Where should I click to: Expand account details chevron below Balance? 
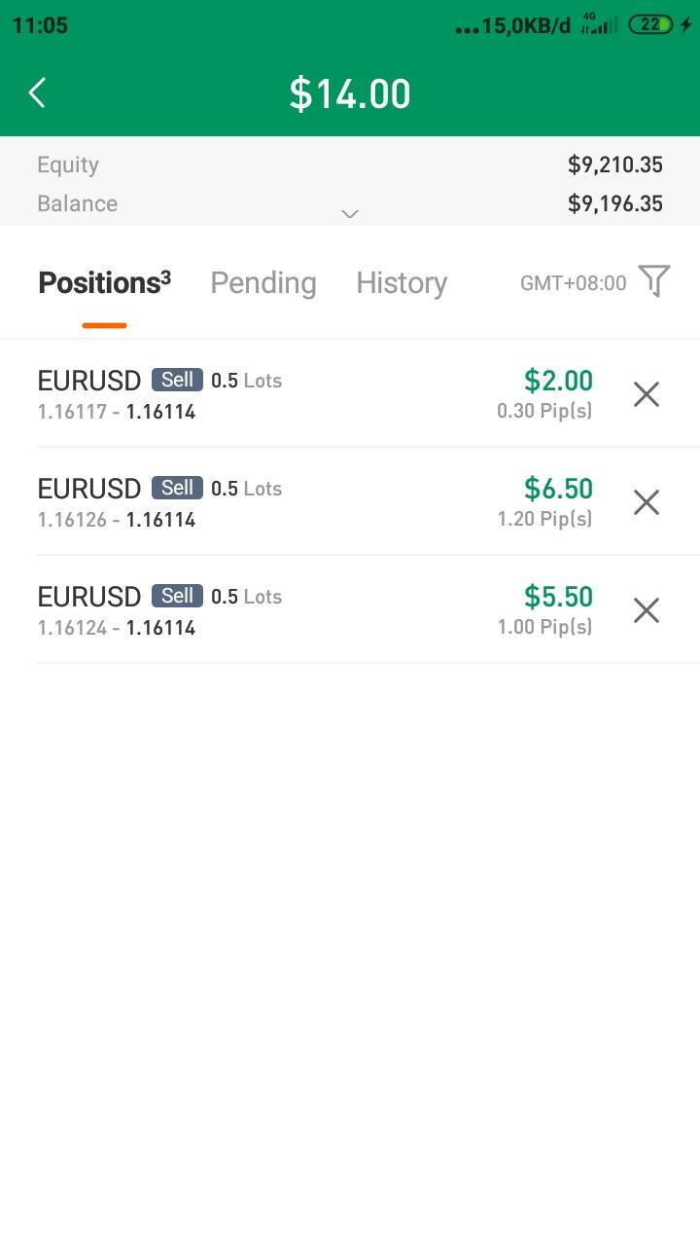tap(350, 214)
